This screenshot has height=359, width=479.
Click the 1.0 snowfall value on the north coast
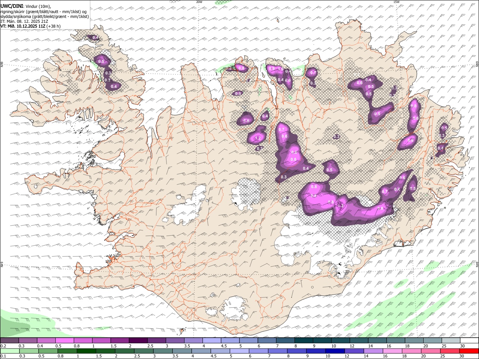(x=280, y=69)
